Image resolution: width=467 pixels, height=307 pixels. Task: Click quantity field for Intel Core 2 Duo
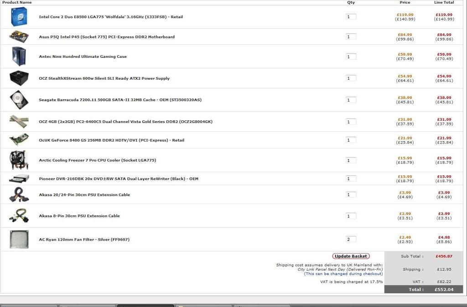pyautogui.click(x=351, y=17)
